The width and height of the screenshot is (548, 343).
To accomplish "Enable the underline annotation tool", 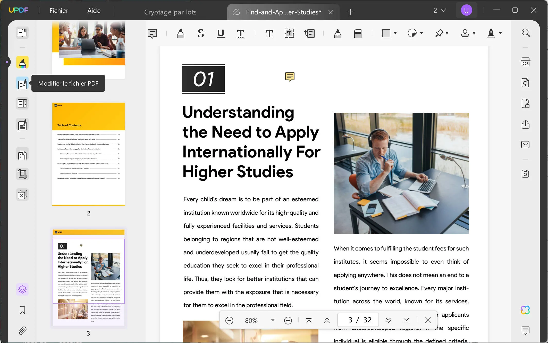I will 220,33.
